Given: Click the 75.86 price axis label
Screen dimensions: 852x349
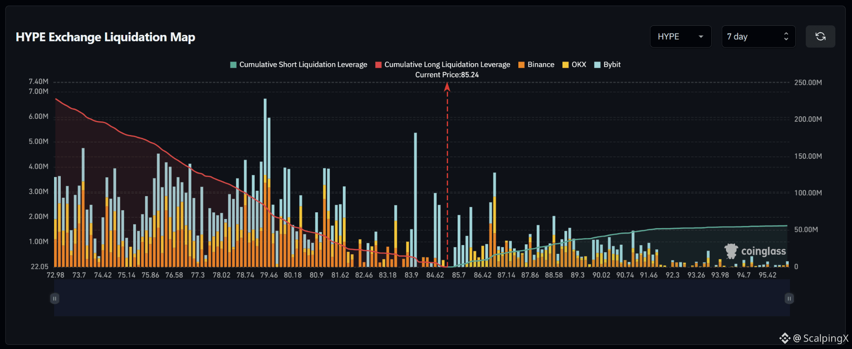Looking at the screenshot, I should (x=150, y=275).
